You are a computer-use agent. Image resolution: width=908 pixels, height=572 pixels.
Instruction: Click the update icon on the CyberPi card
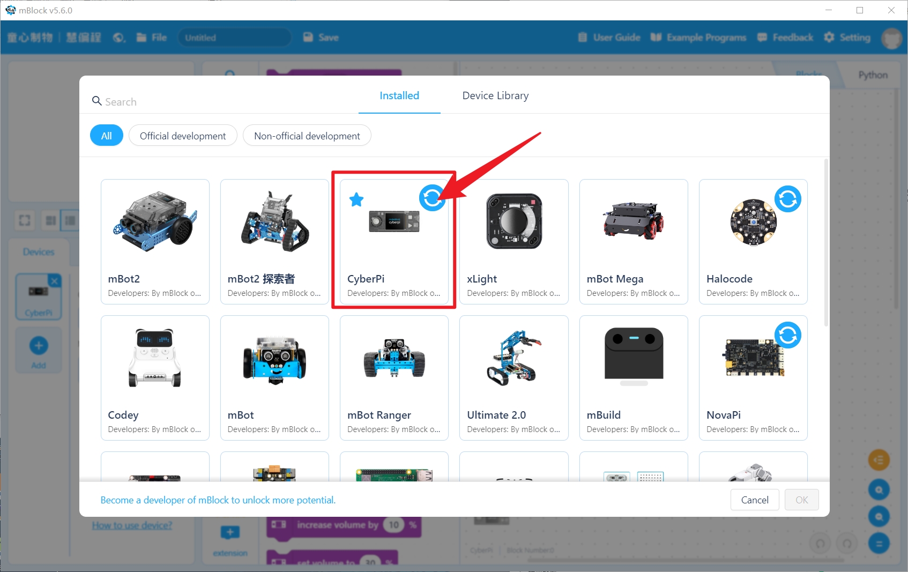click(x=432, y=198)
